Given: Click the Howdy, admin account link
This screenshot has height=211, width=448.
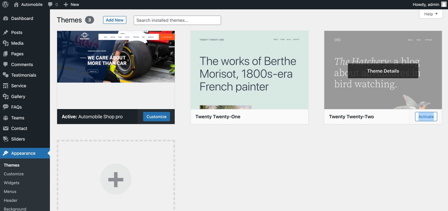Looking at the screenshot, I should (x=430, y=4).
